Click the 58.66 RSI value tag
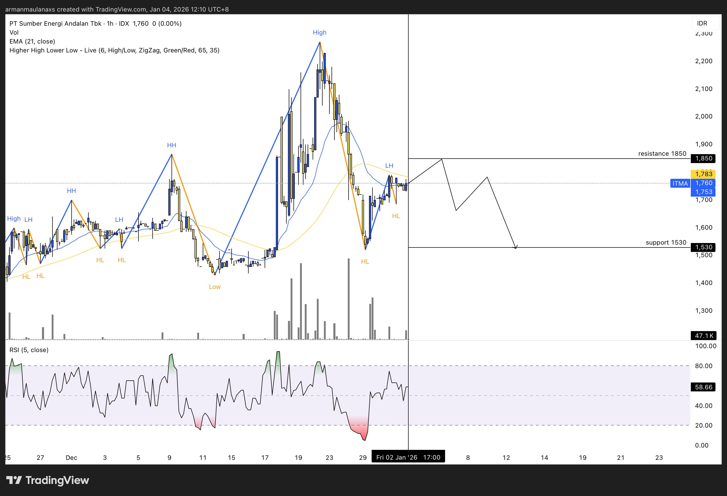Viewport: 727px width, 496px height. [x=704, y=387]
